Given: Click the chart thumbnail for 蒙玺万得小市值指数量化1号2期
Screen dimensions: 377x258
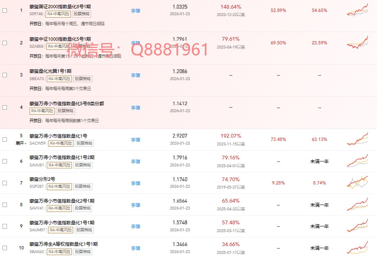Looking at the screenshot, I should (357, 161).
